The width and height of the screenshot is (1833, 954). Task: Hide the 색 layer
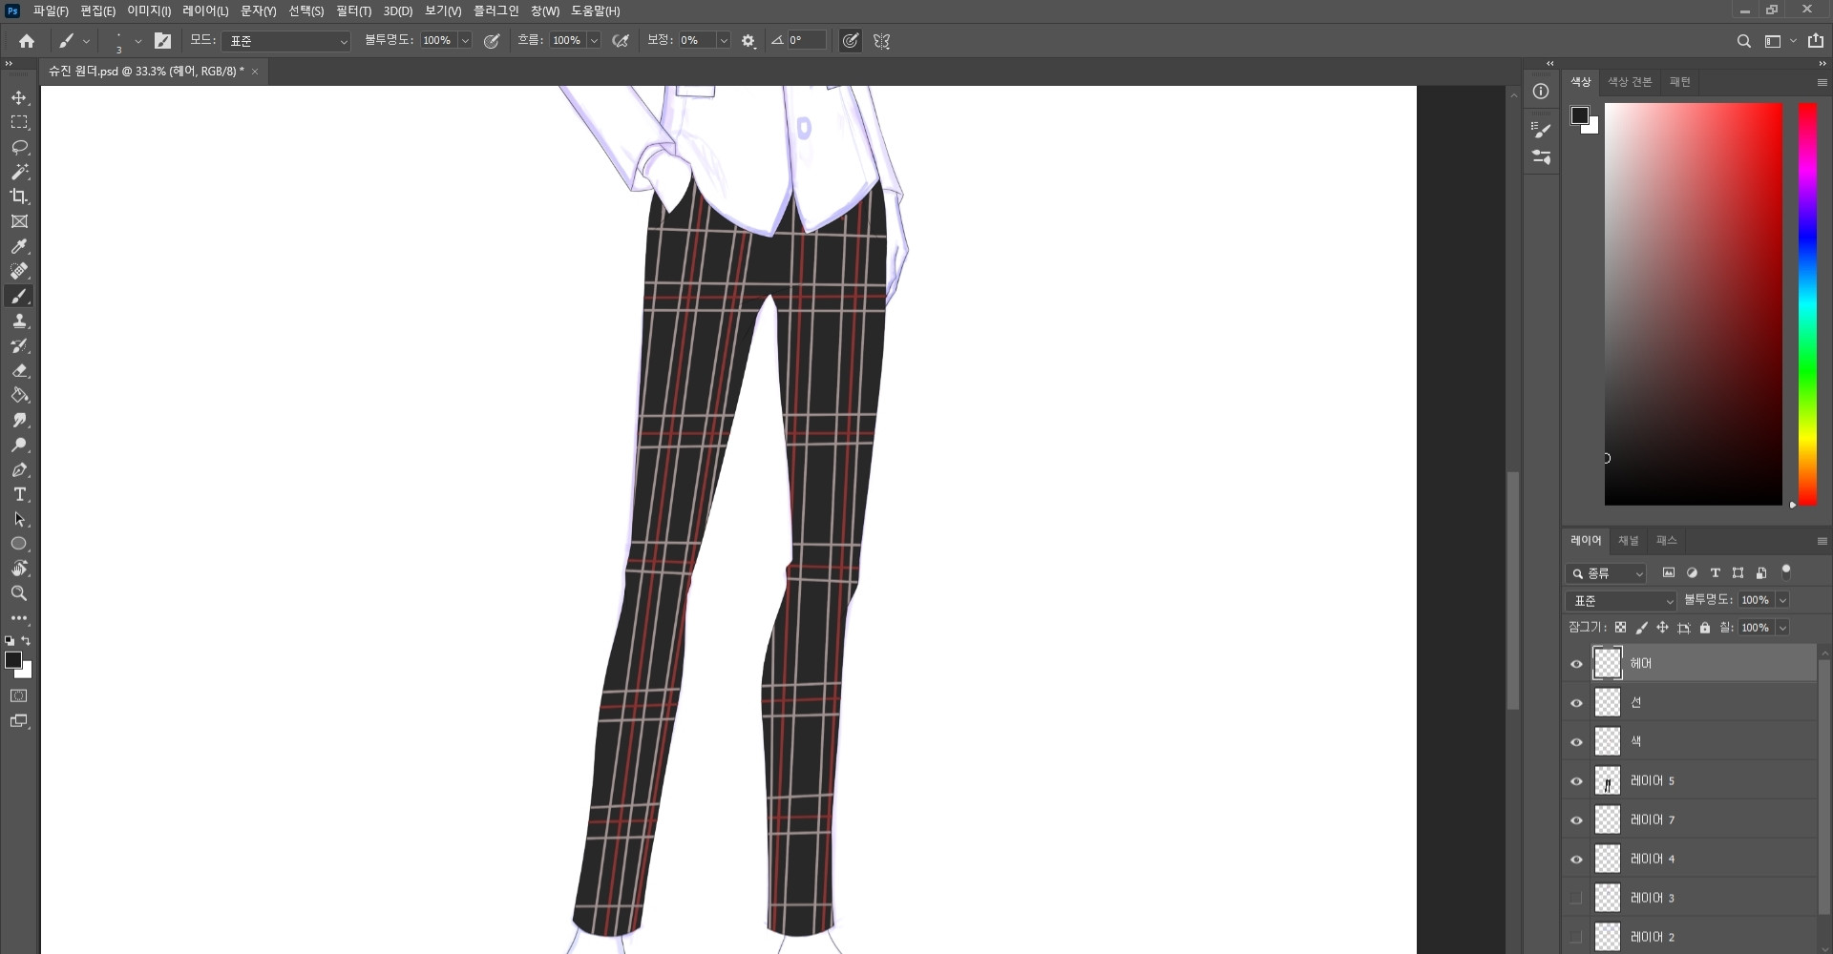1576,742
